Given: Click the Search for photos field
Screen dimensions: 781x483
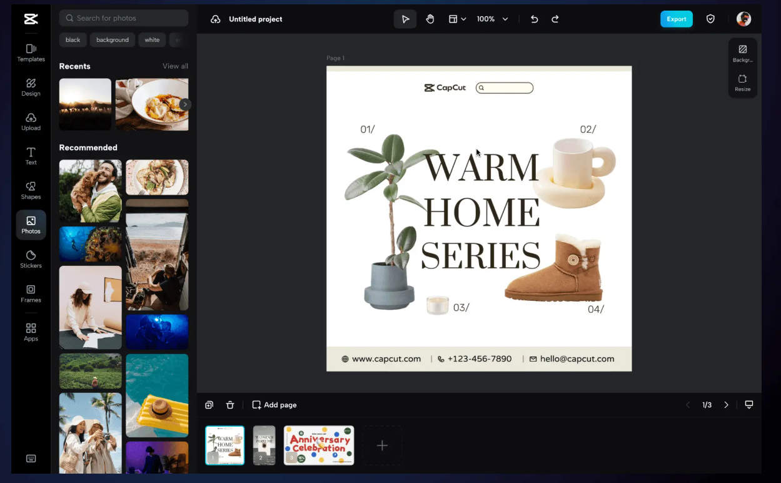Looking at the screenshot, I should pyautogui.click(x=124, y=18).
